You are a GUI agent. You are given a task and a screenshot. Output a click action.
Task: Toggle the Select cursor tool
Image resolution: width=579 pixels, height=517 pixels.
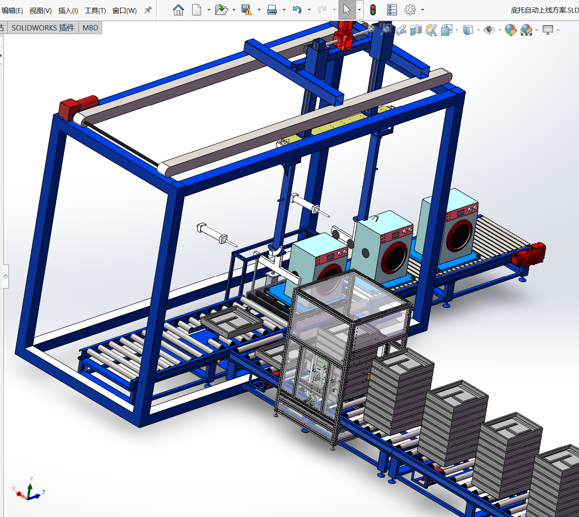(347, 10)
